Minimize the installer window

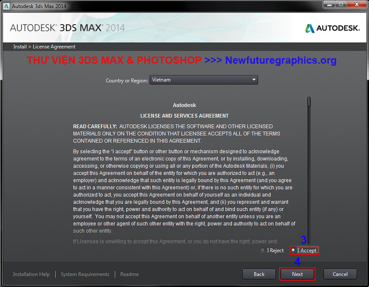coord(329,5)
